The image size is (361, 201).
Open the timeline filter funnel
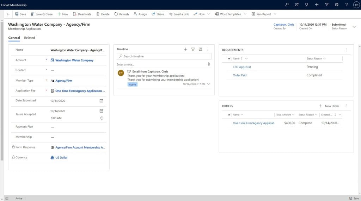tap(193, 49)
